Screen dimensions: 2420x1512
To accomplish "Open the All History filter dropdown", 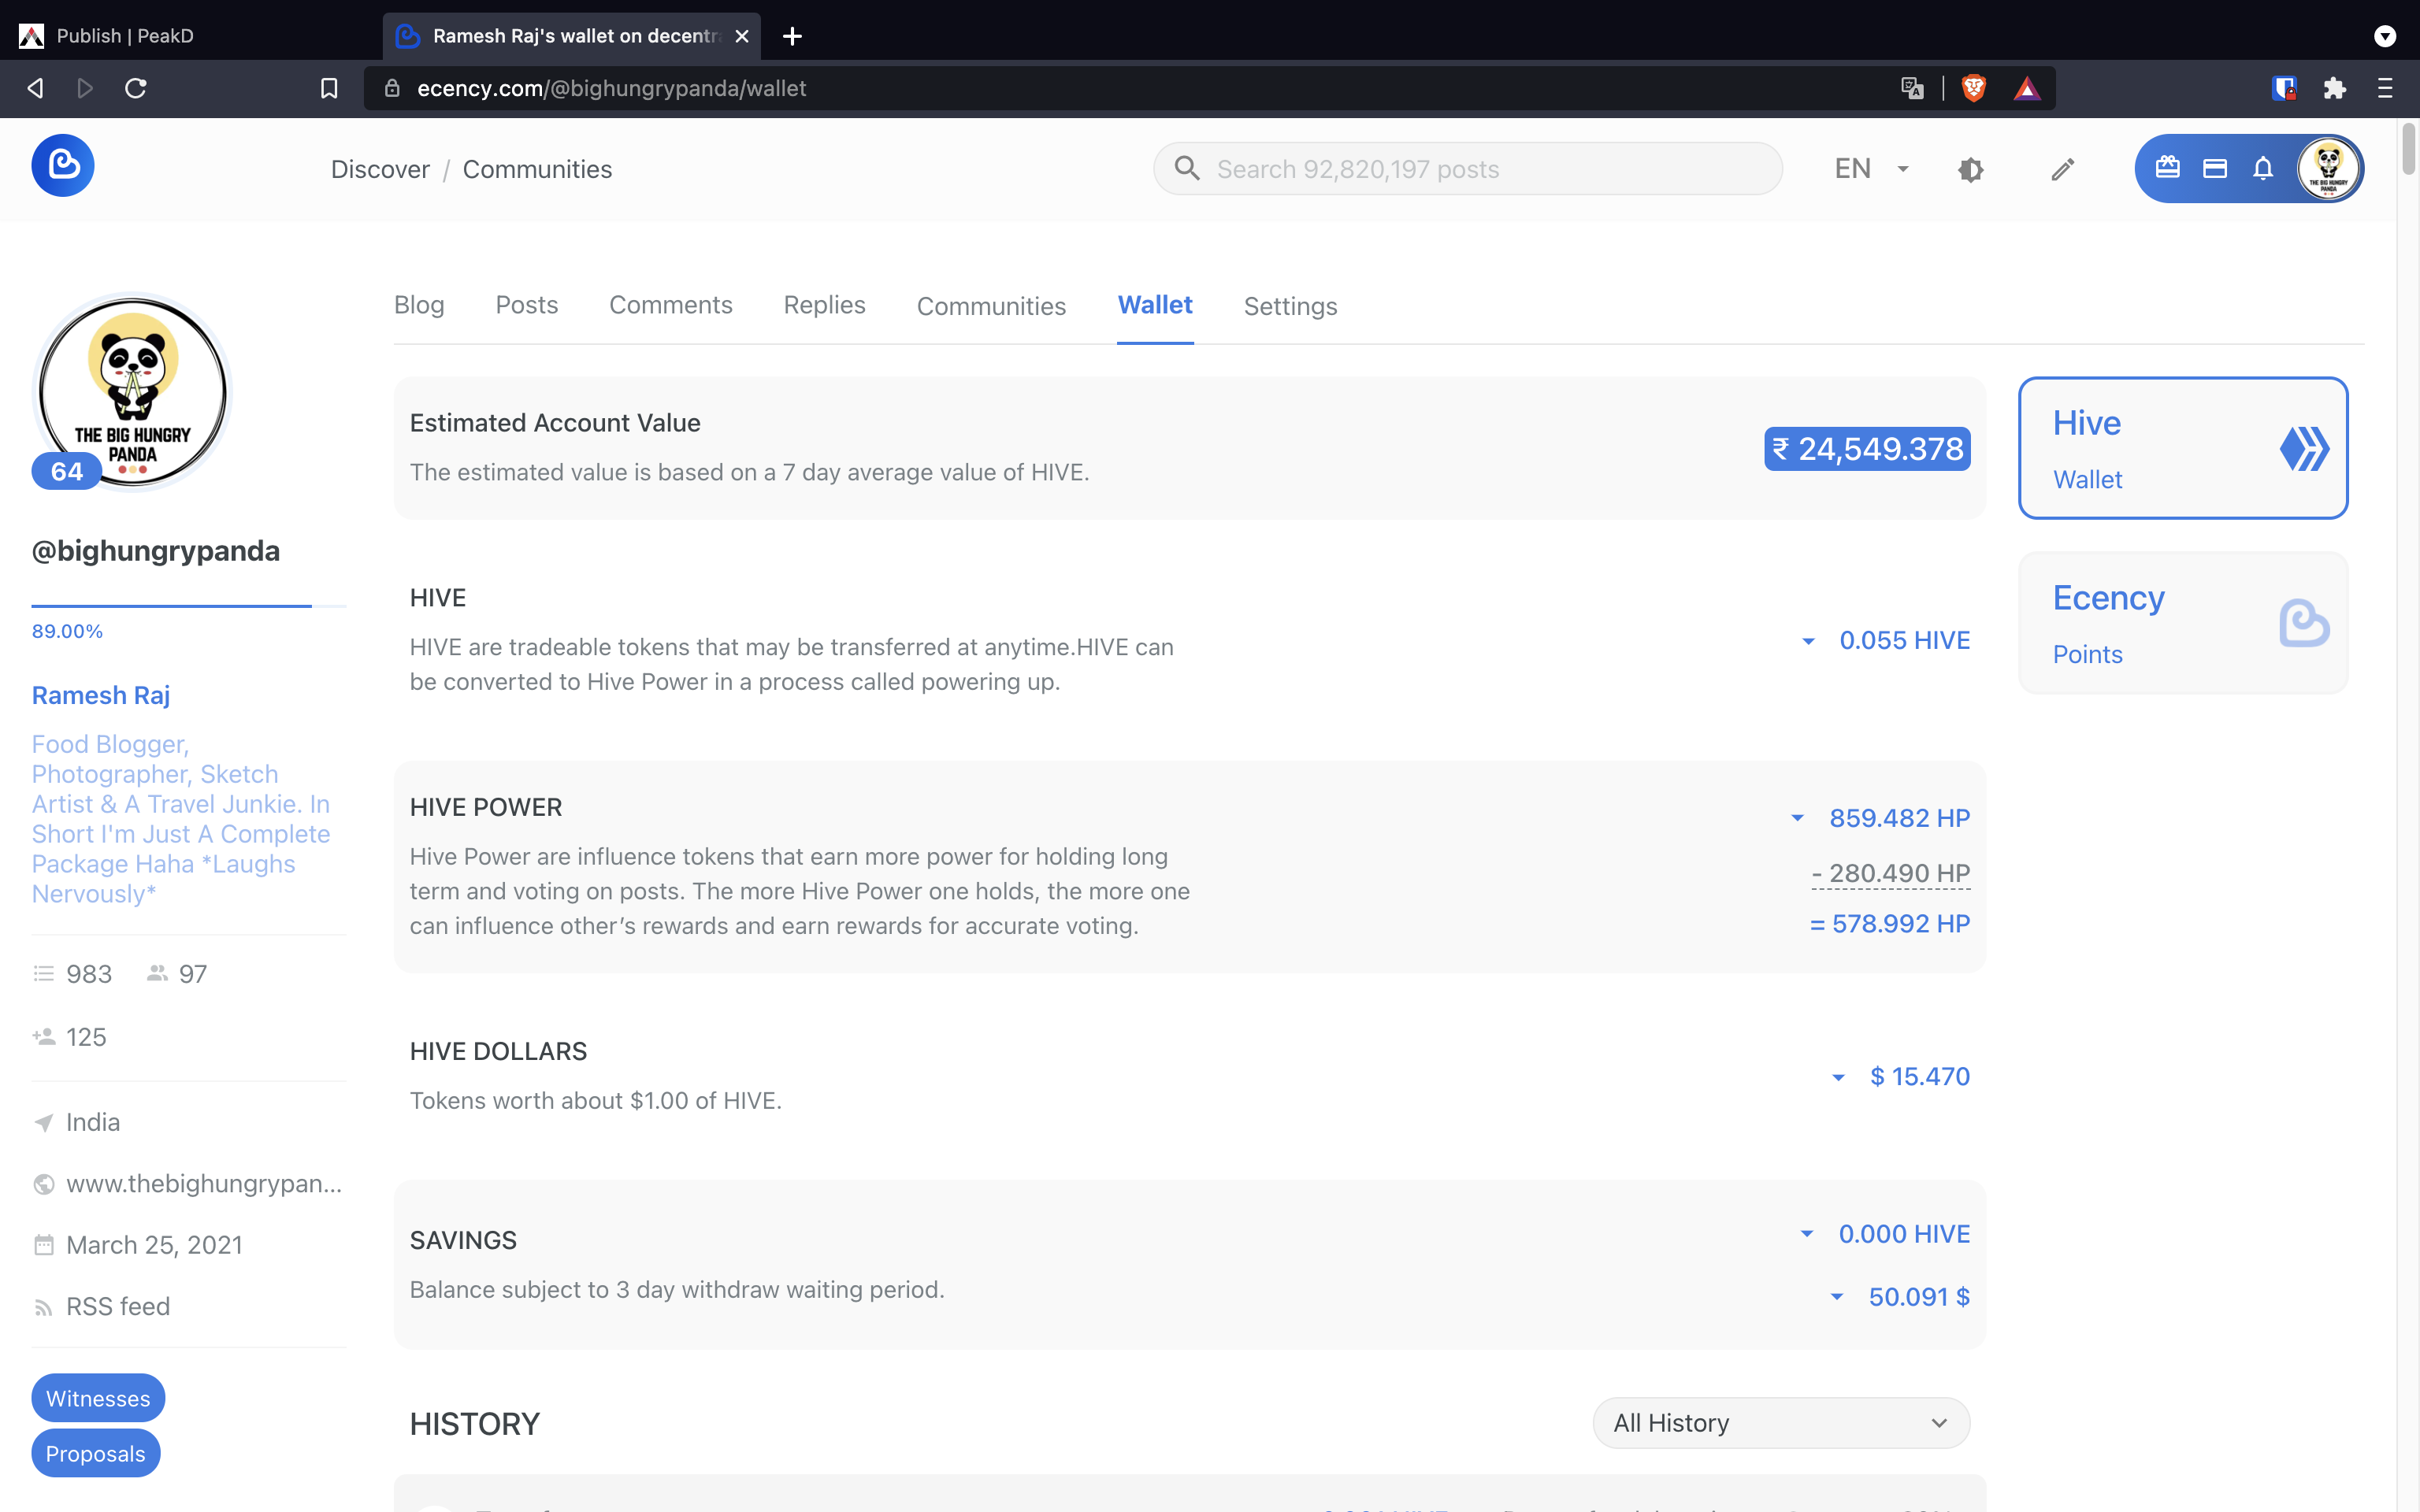I will pyautogui.click(x=1781, y=1423).
